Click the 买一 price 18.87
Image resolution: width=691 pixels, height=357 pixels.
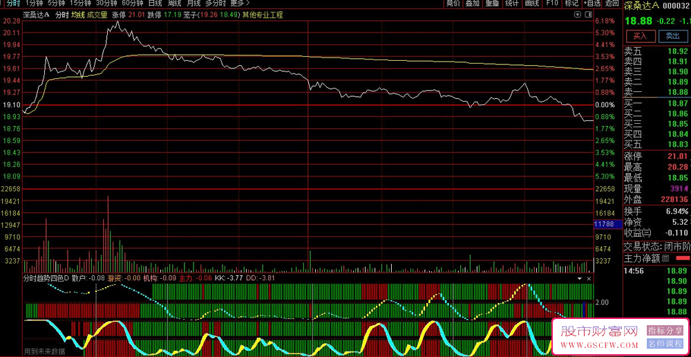click(678, 103)
